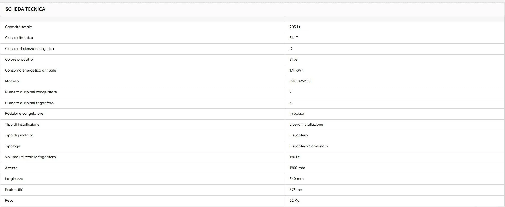Select the fridge shelves value '4'
505x207 pixels.
(x=290, y=103)
